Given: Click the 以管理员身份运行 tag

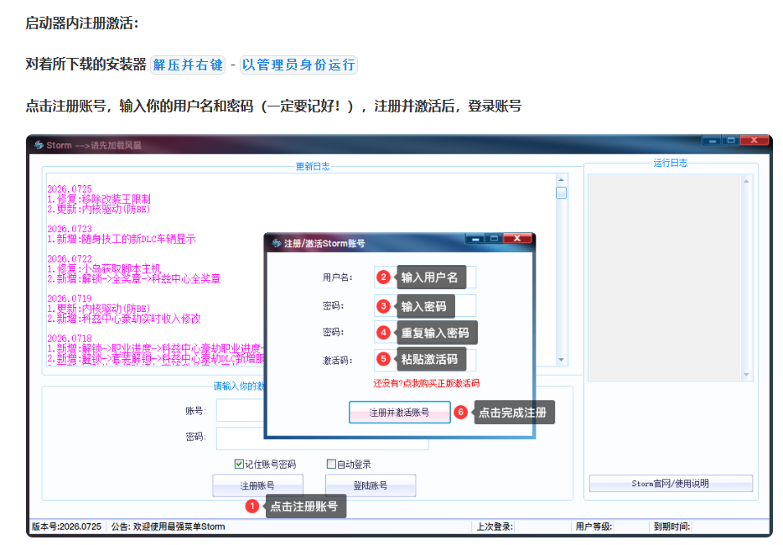Looking at the screenshot, I should pos(298,65).
